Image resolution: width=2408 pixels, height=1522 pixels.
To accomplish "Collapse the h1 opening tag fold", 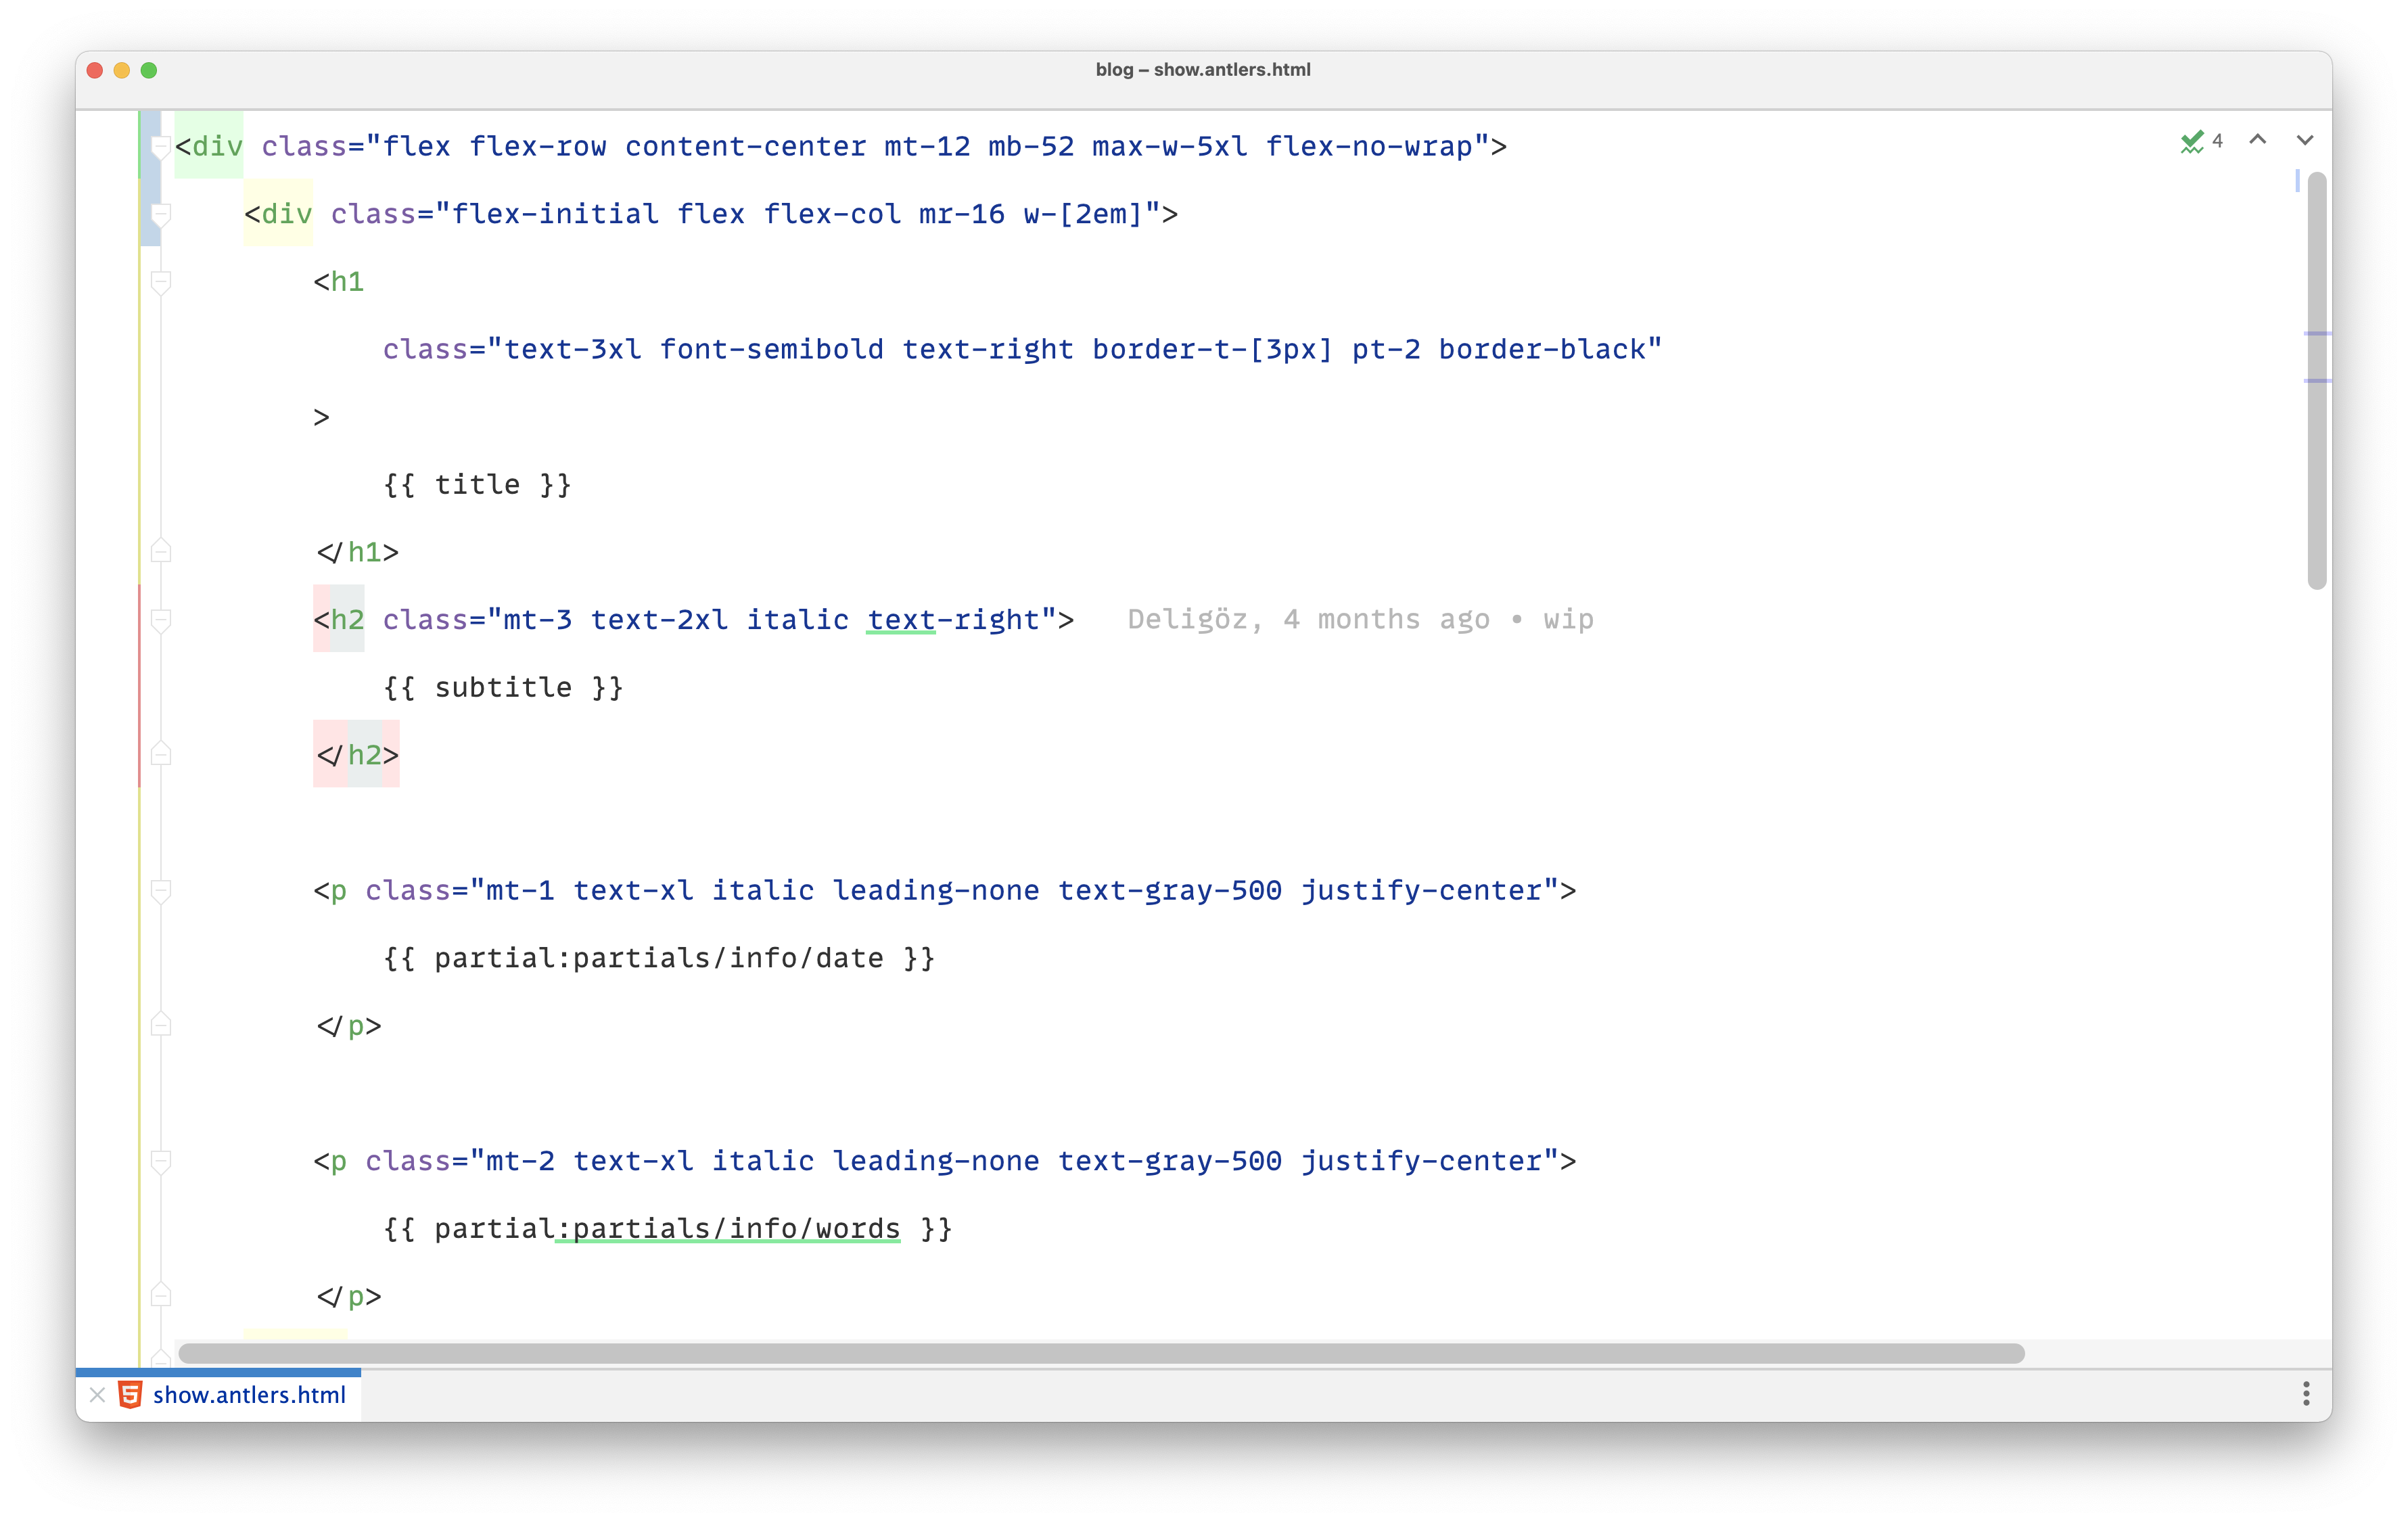I will 160,282.
